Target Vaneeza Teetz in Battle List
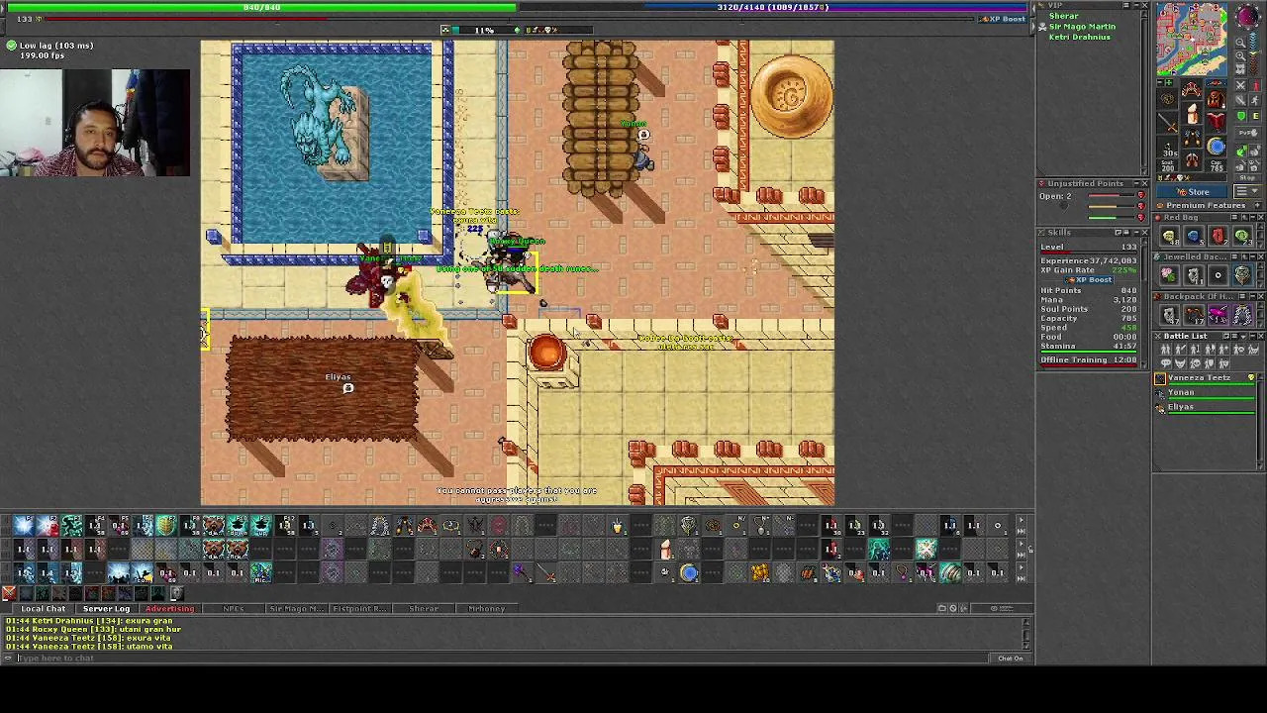The width and height of the screenshot is (1267, 713). (x=1206, y=380)
